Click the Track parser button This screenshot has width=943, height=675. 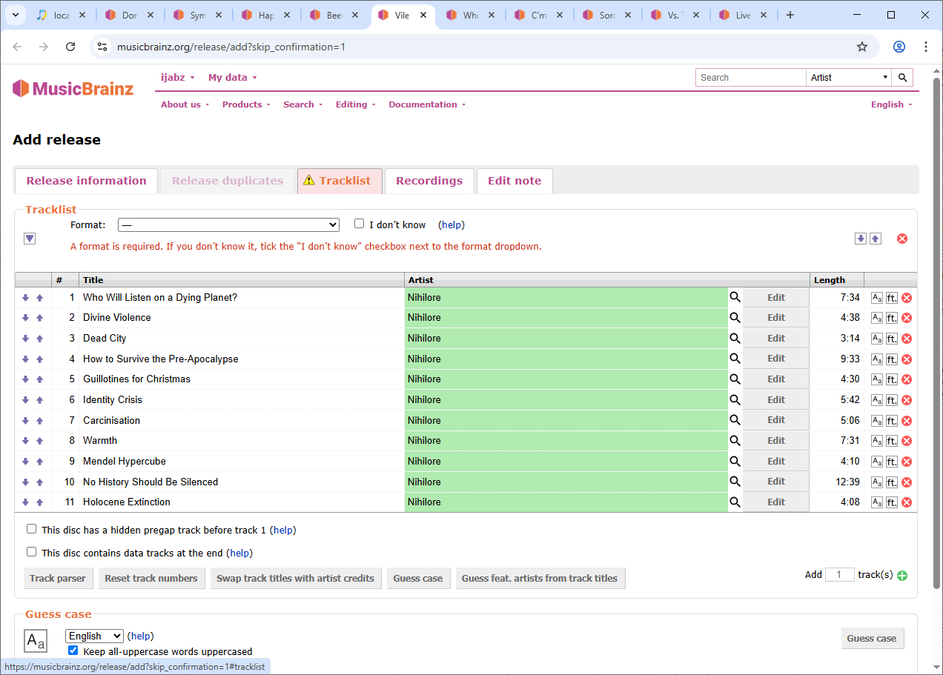[58, 579]
